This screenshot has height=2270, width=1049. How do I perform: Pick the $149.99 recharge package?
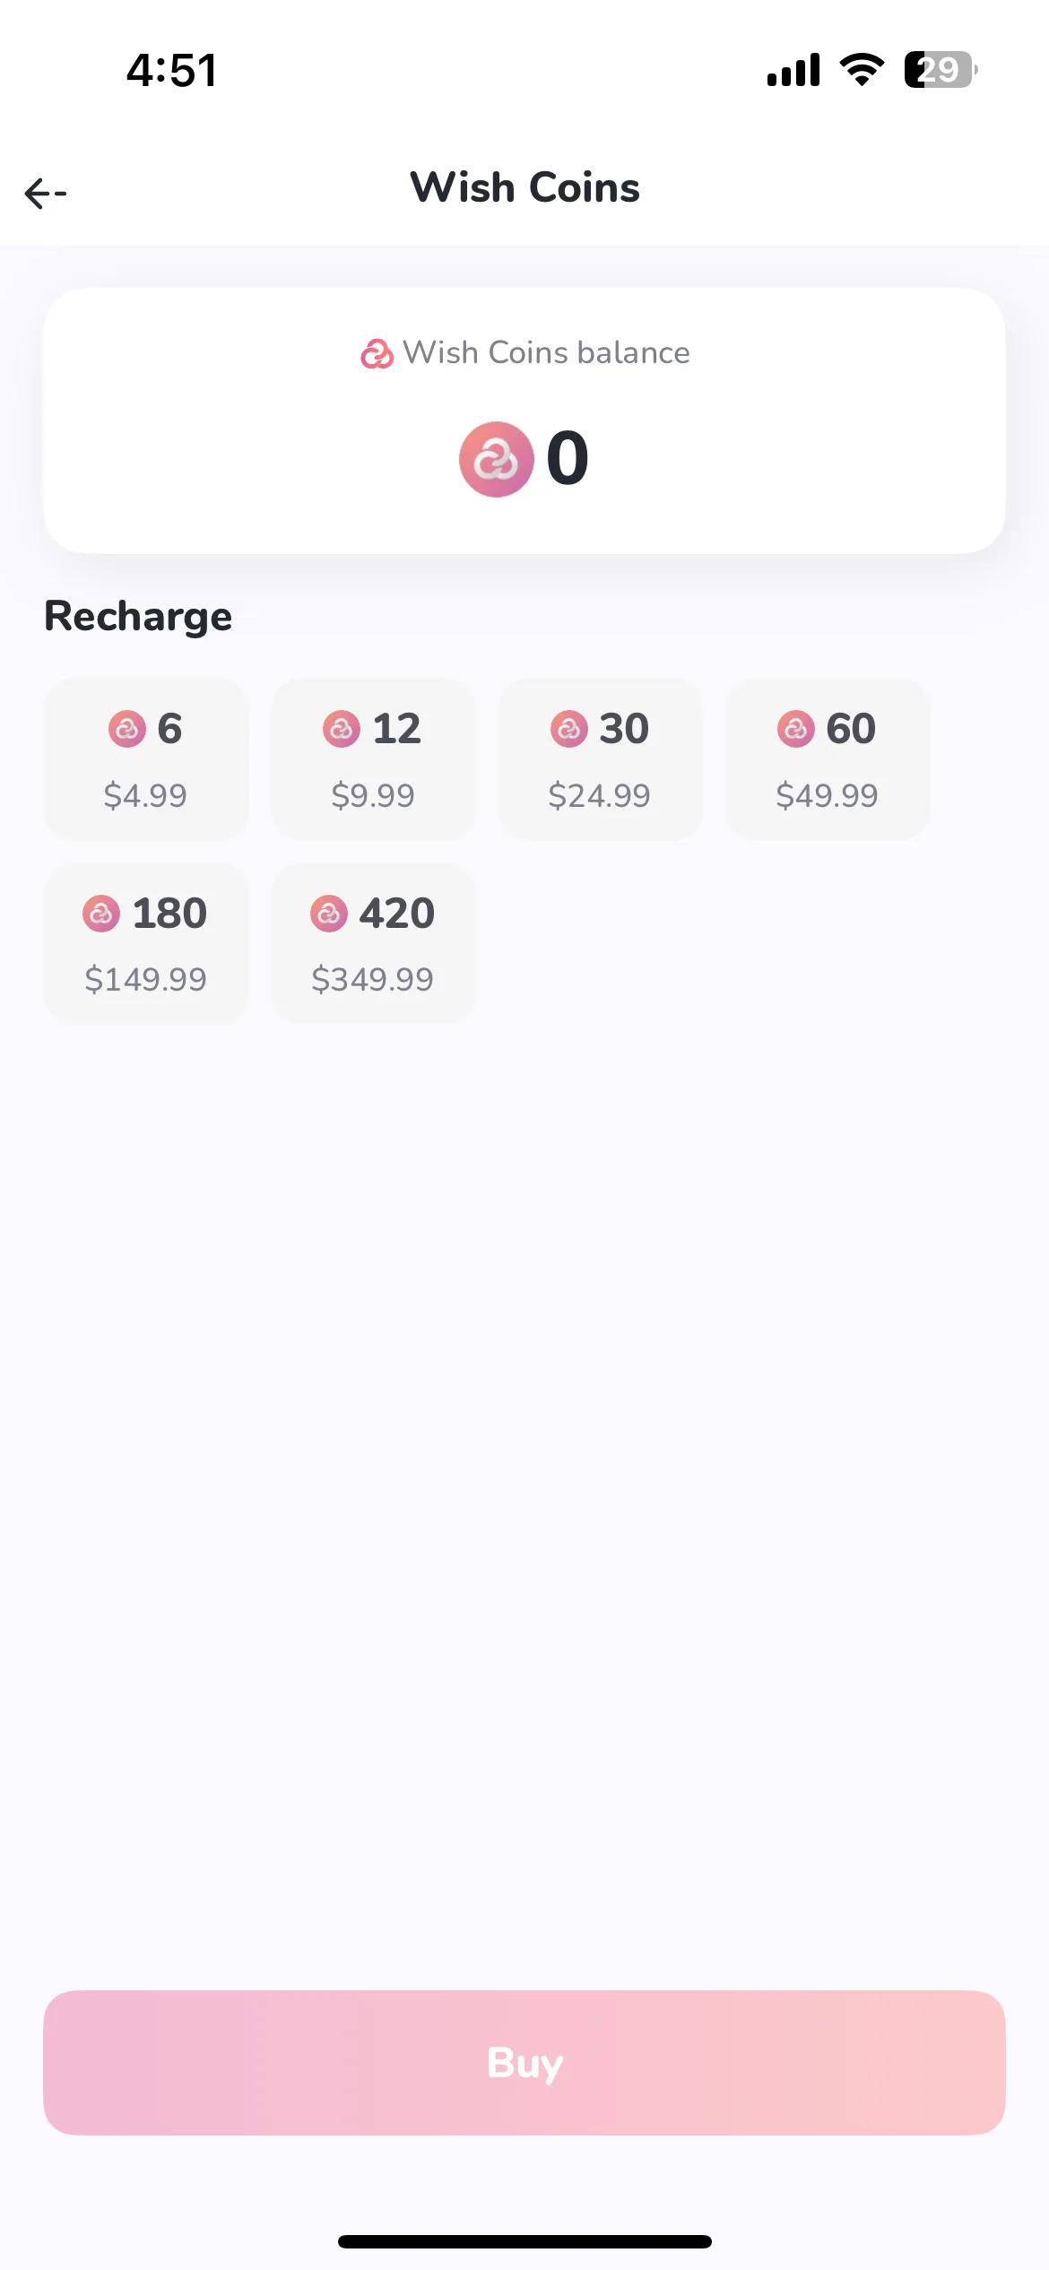146,943
